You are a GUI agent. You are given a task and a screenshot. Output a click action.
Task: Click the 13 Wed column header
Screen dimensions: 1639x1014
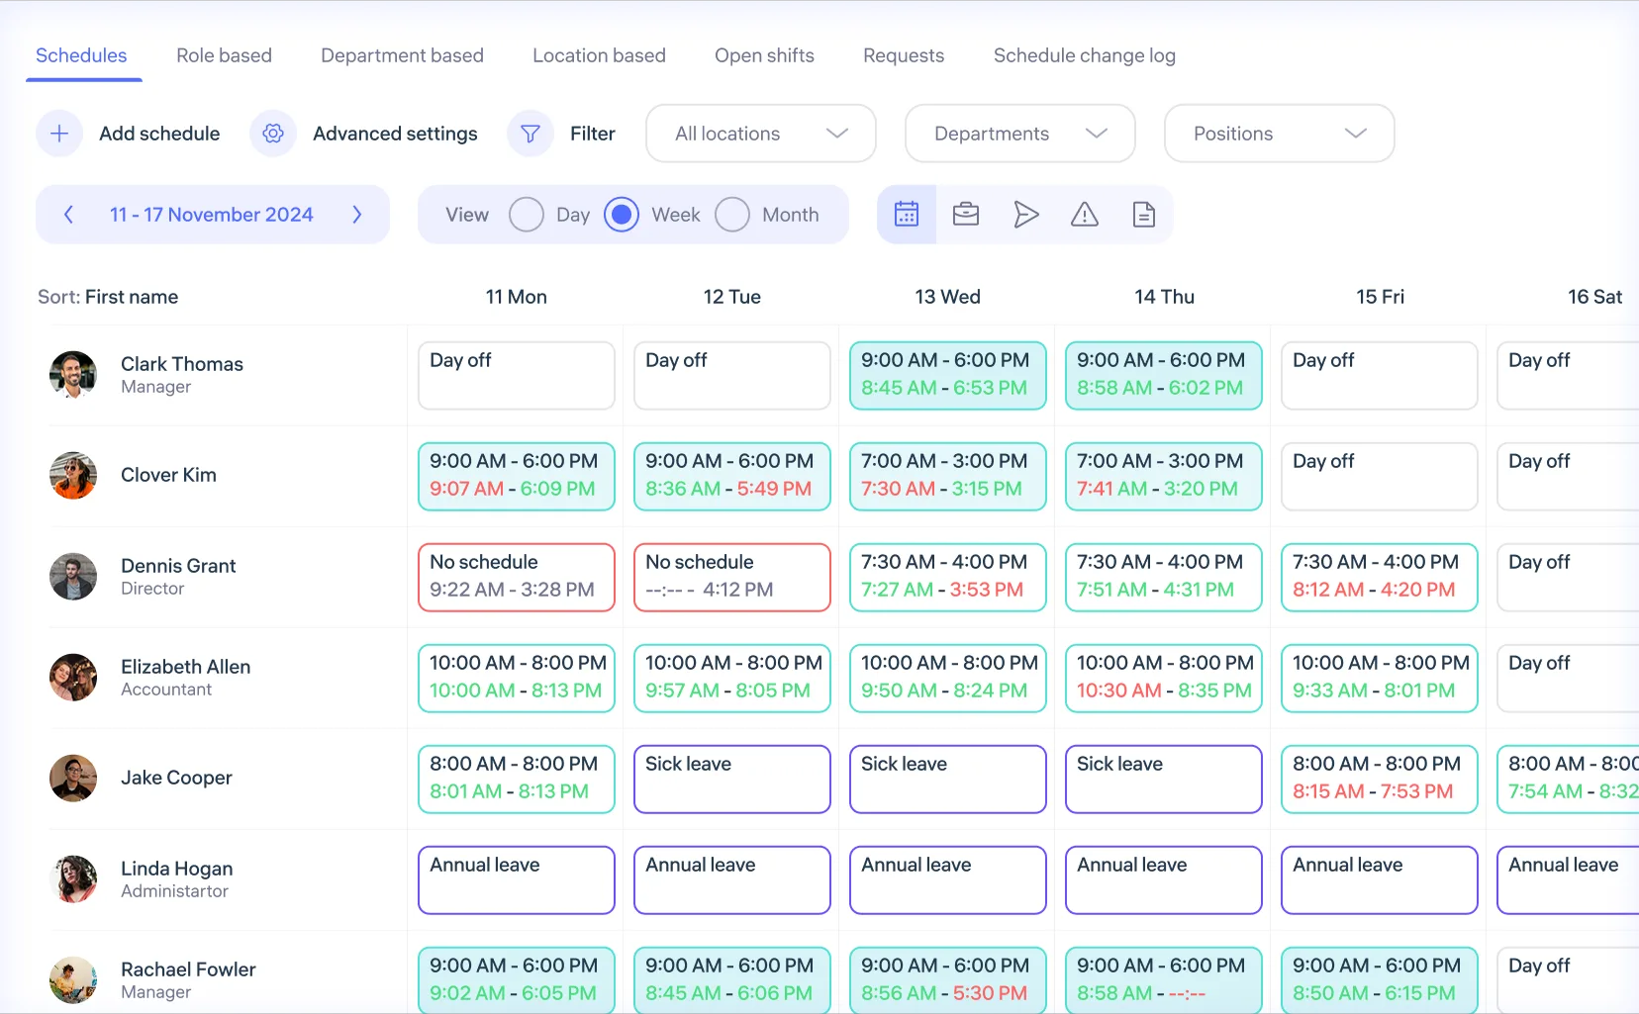[x=947, y=297]
